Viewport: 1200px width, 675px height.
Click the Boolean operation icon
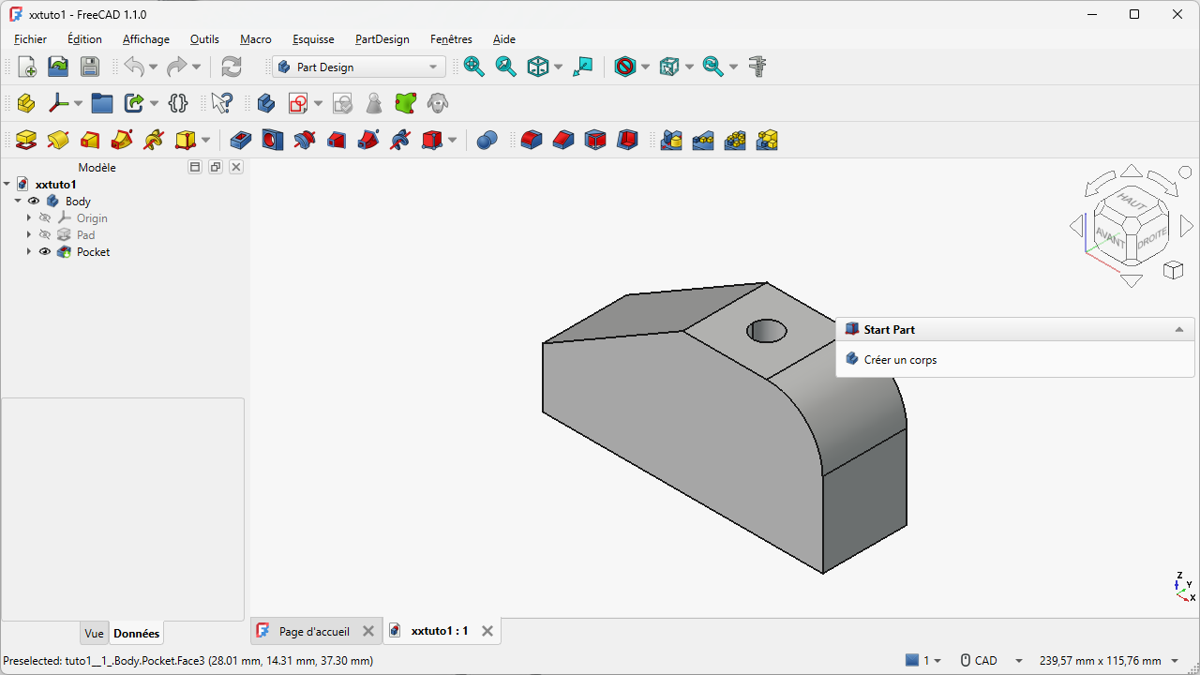(x=487, y=141)
